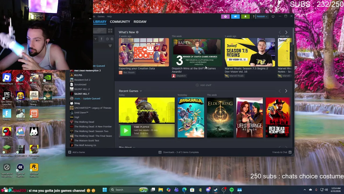The image size is (344, 194).
Task: Select Life is Strange Reunion cover
Action: click(250, 117)
